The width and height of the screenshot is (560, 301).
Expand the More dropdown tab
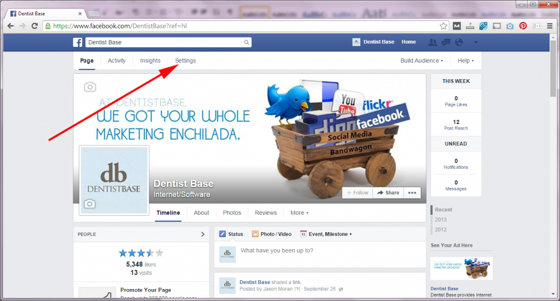[299, 213]
